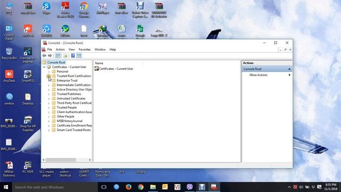Expand the Trusted People folder arrow
This screenshot has height=192, width=341.
coord(48,108)
